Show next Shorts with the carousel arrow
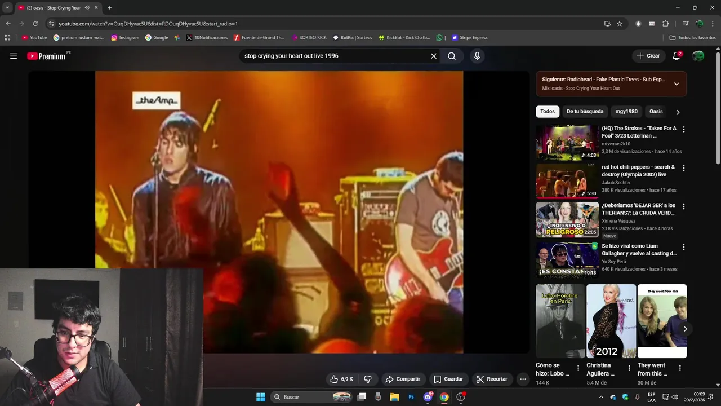Screen dimensions: 721x406 pos(685,329)
